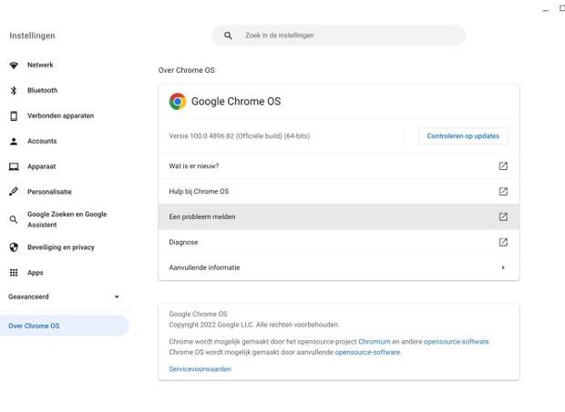The image size is (565, 412).
Task: Click the Controleren op updates button
Action: coord(463,136)
